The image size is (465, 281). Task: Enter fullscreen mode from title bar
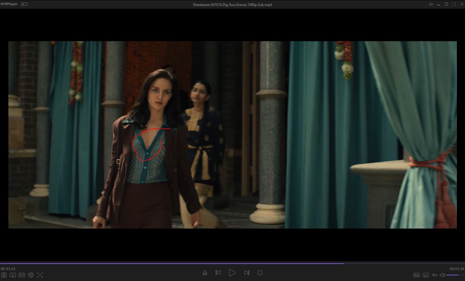454,4
